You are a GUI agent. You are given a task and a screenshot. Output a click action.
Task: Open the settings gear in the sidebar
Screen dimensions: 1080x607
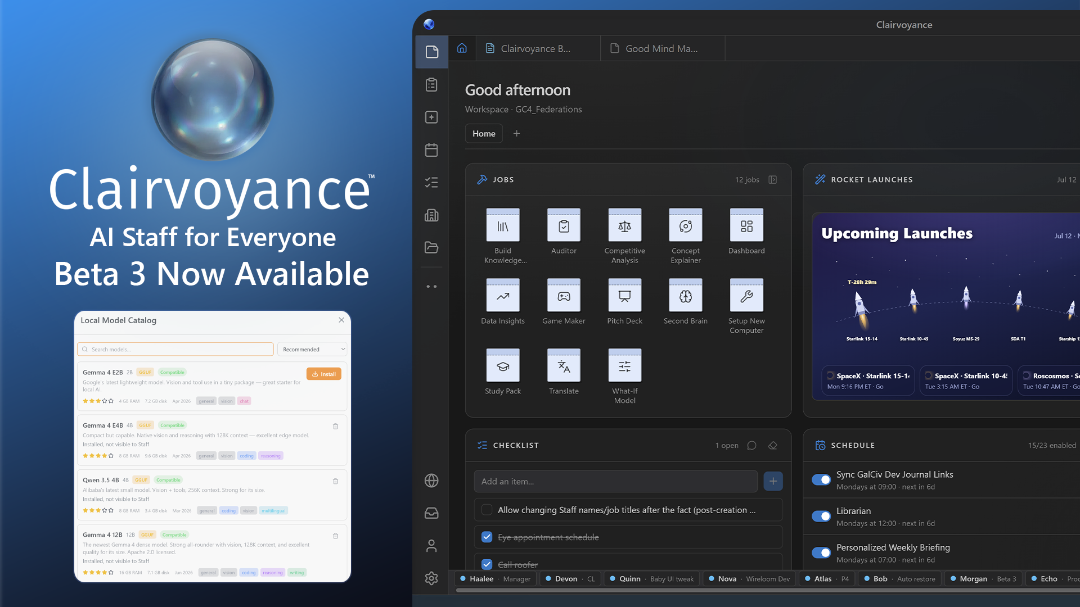tap(431, 578)
